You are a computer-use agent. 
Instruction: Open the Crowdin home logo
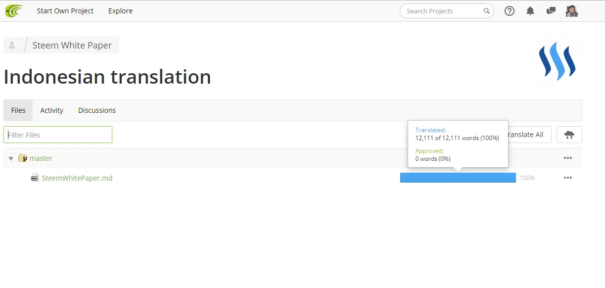(x=14, y=11)
